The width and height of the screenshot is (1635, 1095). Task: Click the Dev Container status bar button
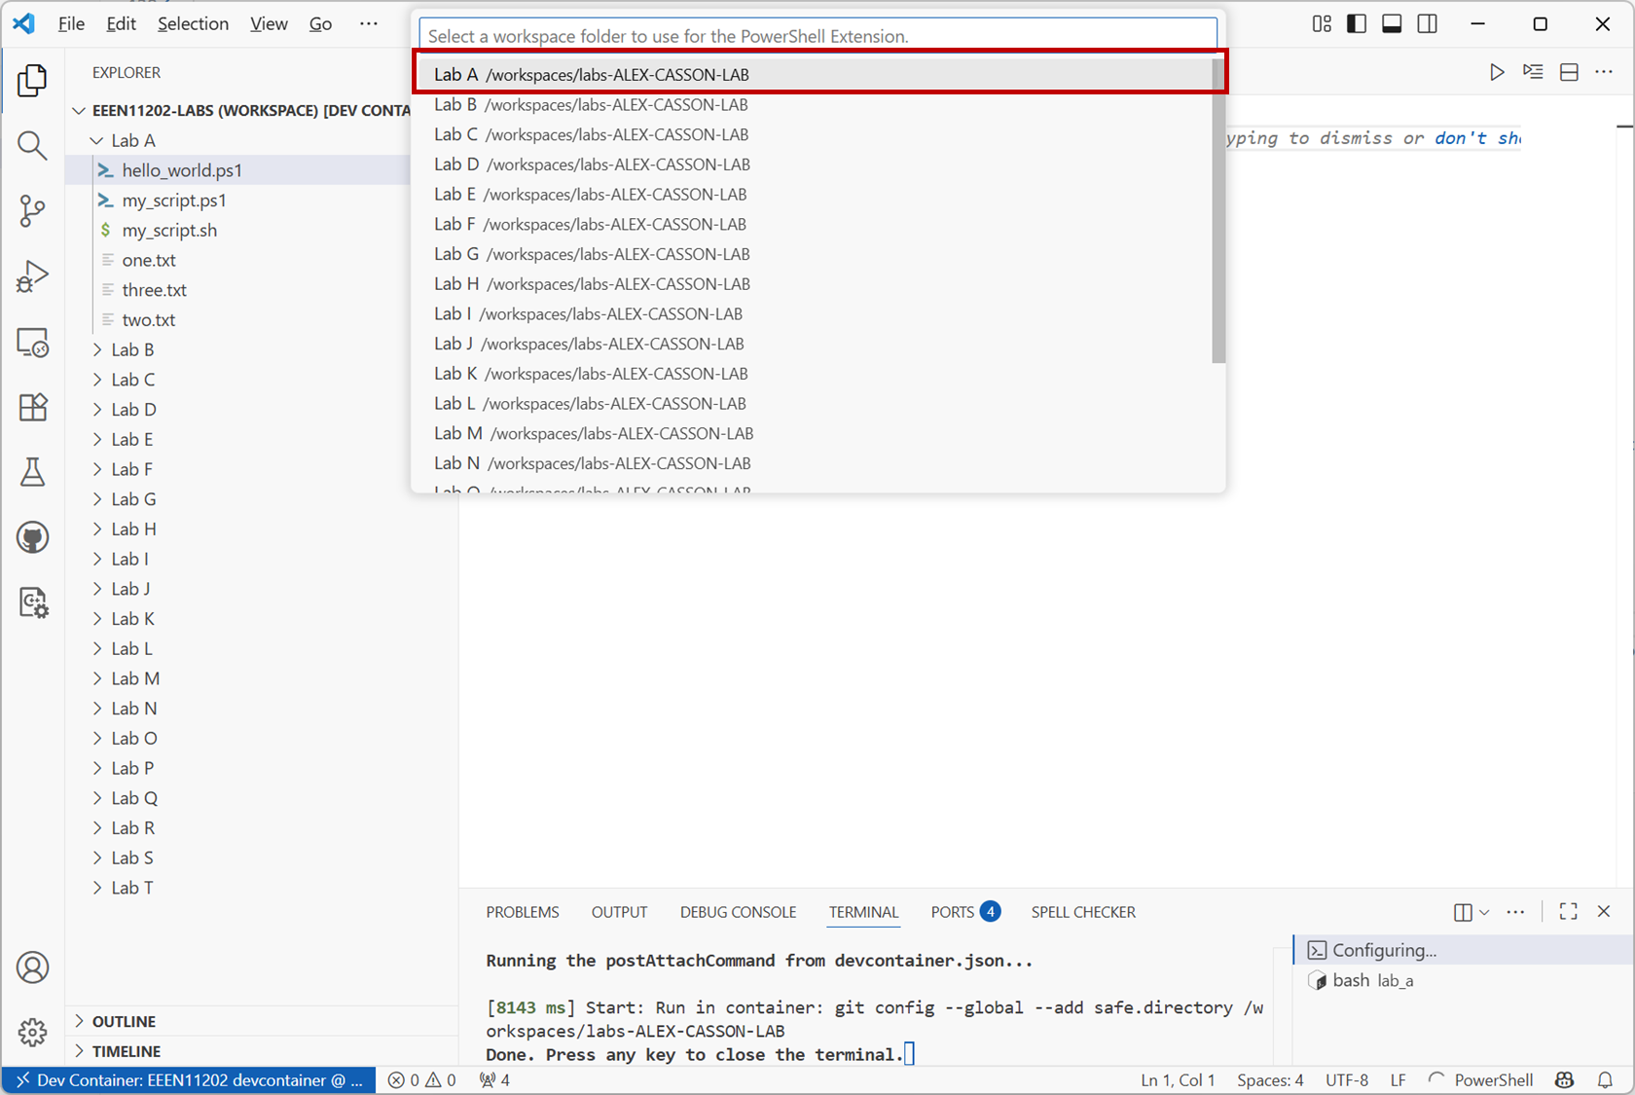(x=190, y=1079)
